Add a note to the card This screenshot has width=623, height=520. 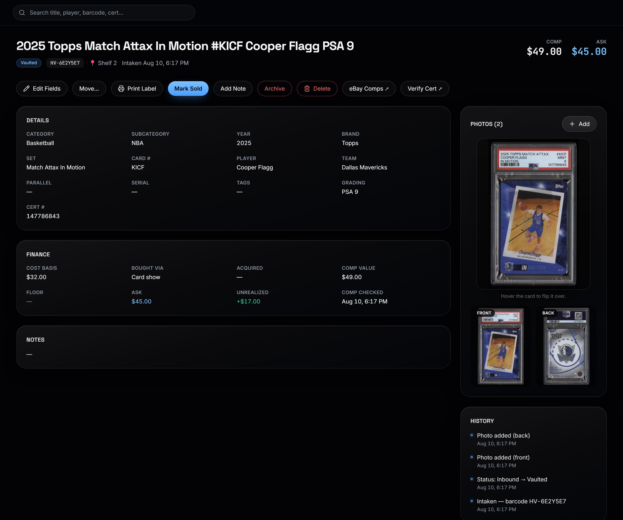(x=233, y=89)
